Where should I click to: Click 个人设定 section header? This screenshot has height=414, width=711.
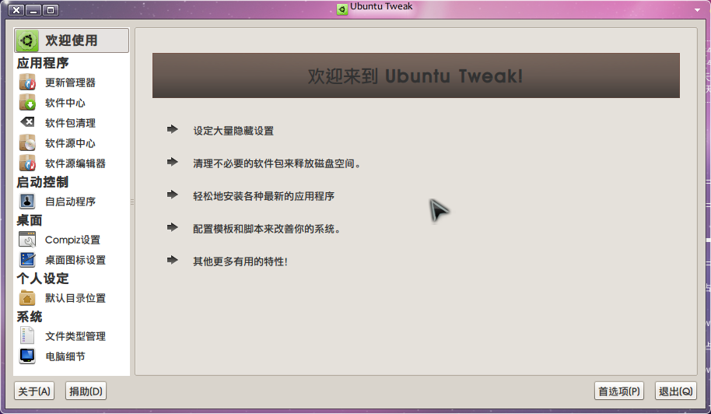43,279
